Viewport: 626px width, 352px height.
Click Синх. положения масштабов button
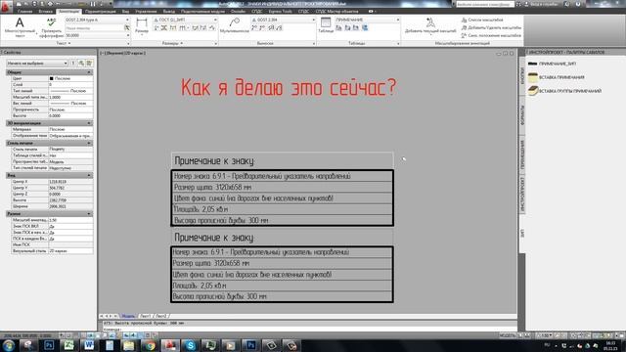(x=491, y=35)
